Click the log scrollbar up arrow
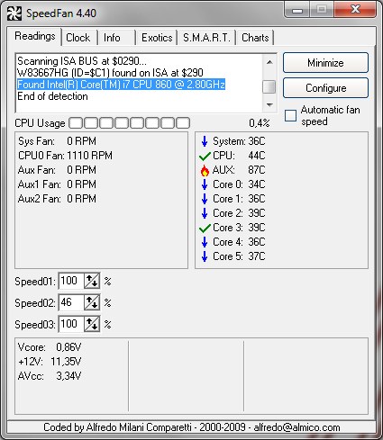 pyautogui.click(x=269, y=62)
